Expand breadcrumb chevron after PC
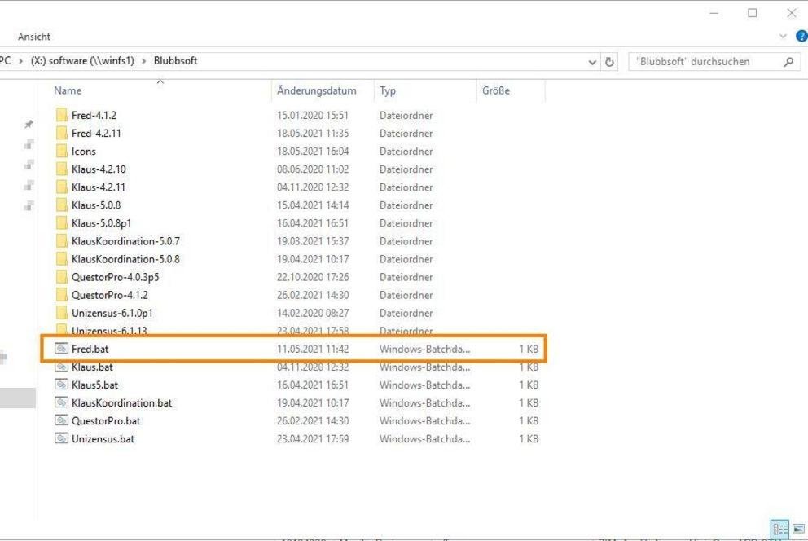Image resolution: width=808 pixels, height=541 pixels. 20,61
